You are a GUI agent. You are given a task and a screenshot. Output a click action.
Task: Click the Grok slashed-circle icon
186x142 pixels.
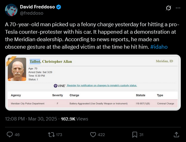(x=169, y=8)
